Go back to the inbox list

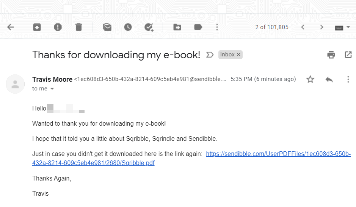click(x=11, y=27)
